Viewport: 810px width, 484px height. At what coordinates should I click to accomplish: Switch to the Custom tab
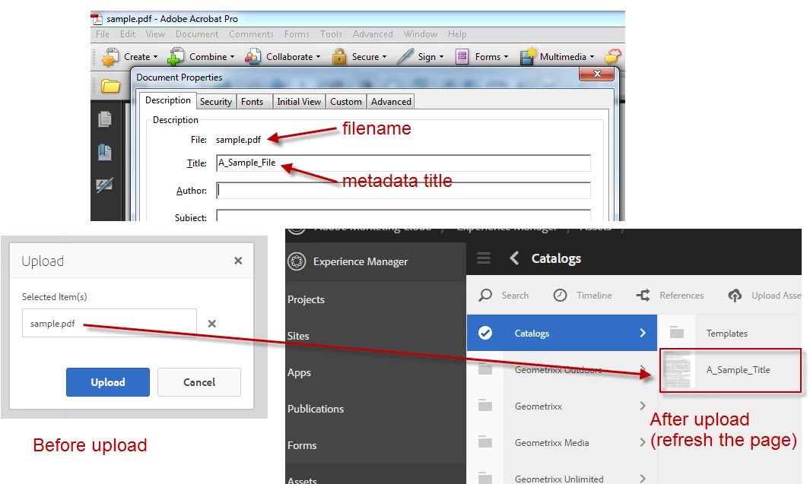(x=345, y=102)
